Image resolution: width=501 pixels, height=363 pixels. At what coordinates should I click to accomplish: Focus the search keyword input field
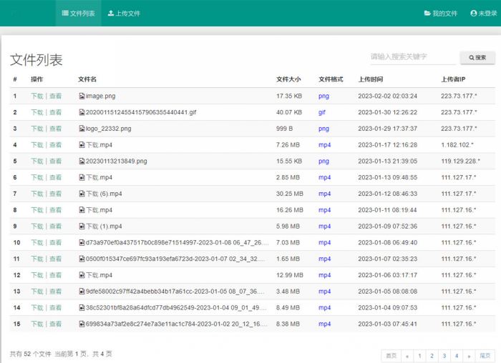tap(411, 57)
